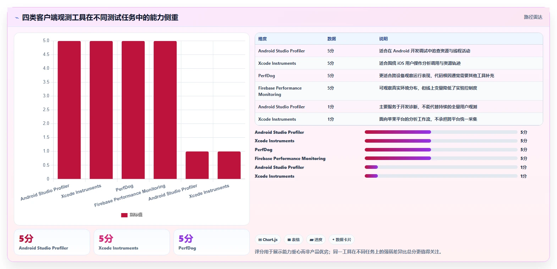The image size is (557, 269).
Task: Click the 维度 column header
Action: click(263, 39)
